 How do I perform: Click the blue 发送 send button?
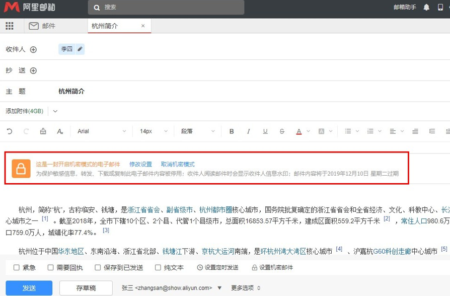(29, 288)
